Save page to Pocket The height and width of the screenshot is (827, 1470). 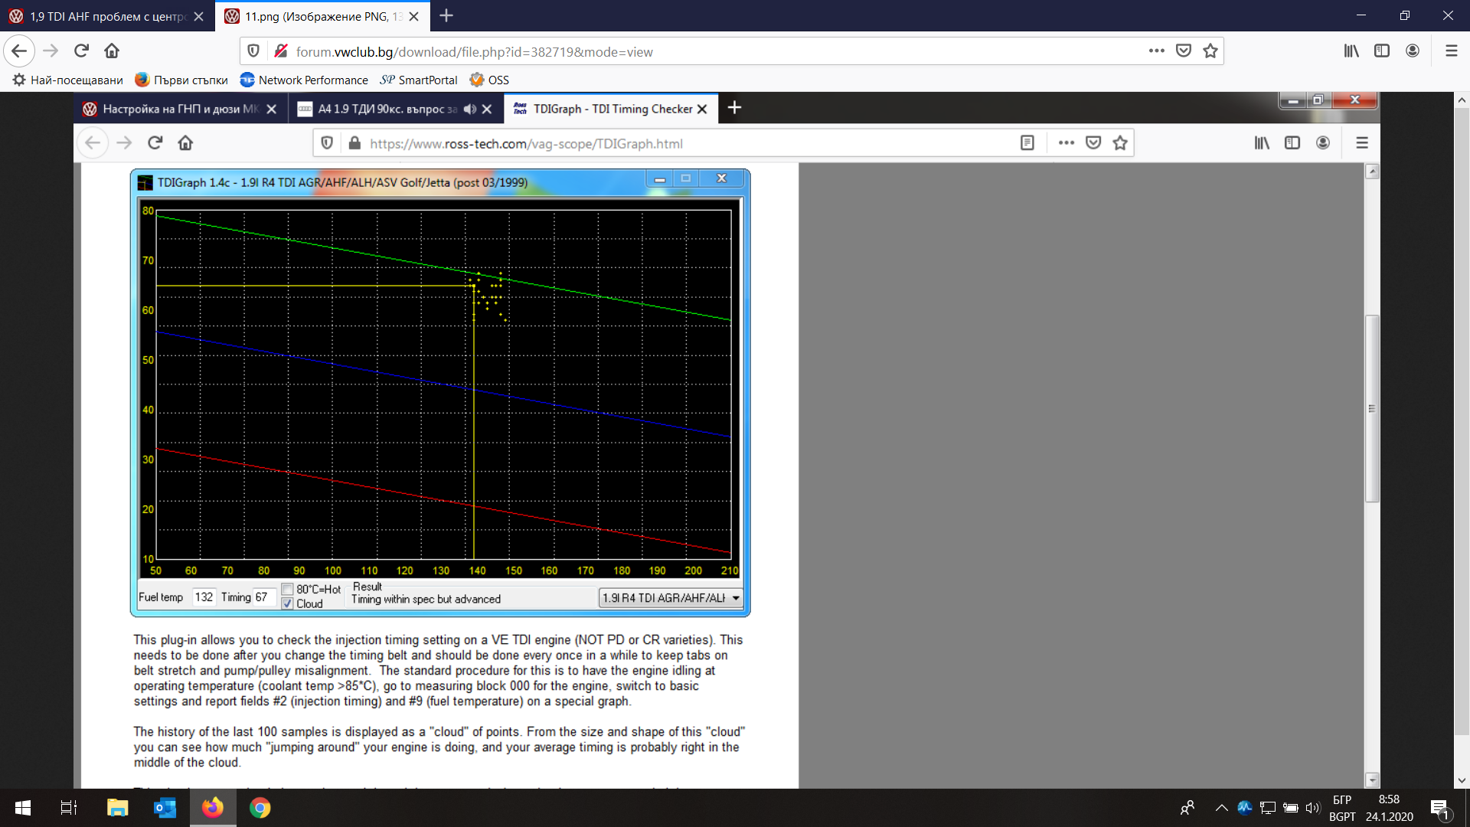(x=1184, y=51)
